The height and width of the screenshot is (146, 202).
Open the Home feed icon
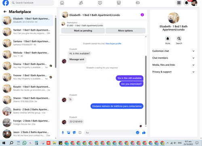[62, 3]
